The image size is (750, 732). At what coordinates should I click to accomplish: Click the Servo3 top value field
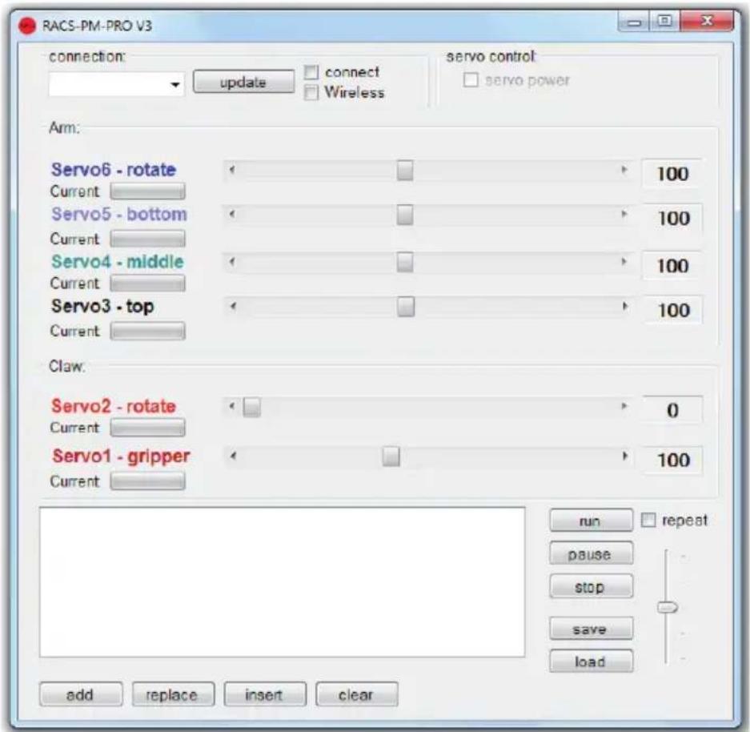click(x=672, y=310)
